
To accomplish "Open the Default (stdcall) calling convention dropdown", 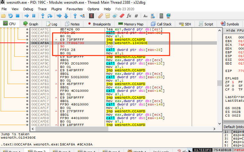I will [234, 127].
